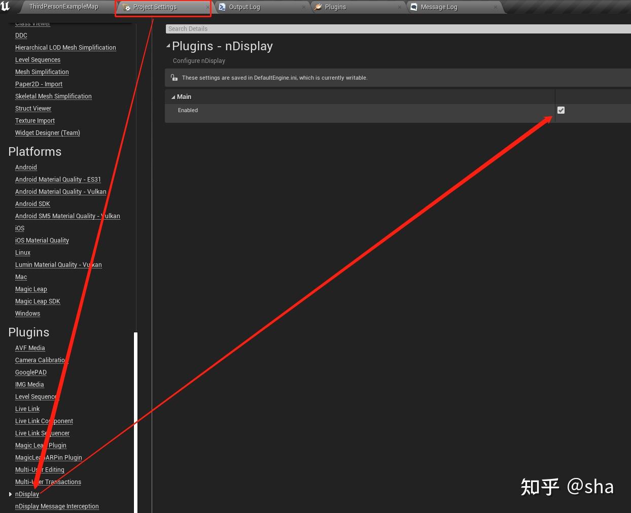Open the Level Sequencer plugin settings

[x=37, y=397]
